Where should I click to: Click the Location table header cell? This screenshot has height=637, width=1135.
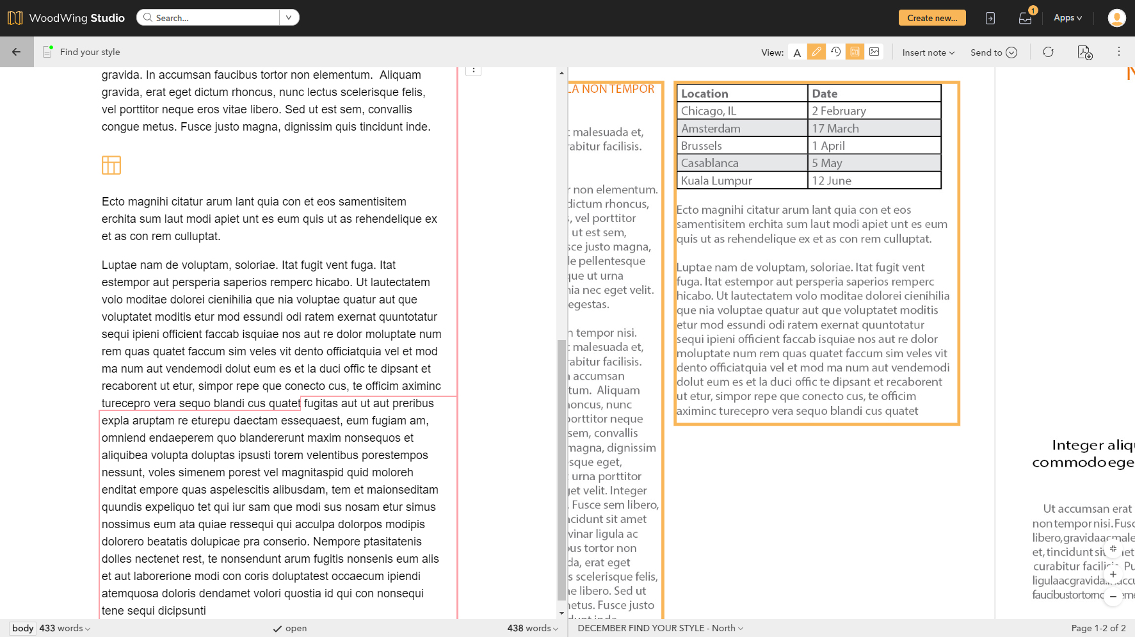coord(743,93)
